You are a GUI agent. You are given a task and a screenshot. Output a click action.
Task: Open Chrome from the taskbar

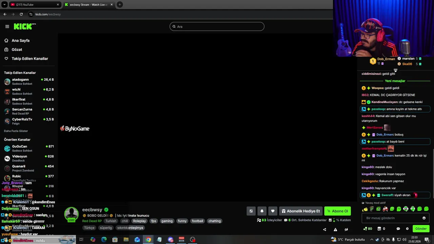point(148,240)
